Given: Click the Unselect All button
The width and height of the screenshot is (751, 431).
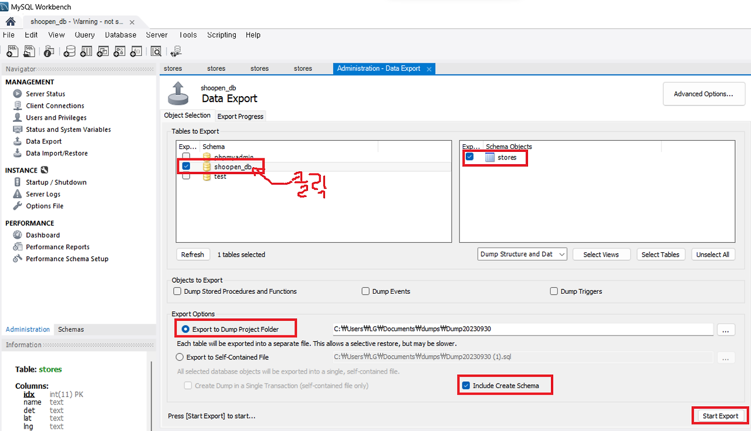Looking at the screenshot, I should tap(713, 254).
